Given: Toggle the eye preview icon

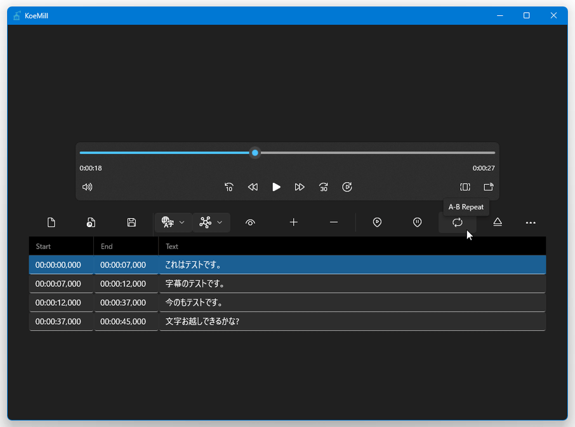Looking at the screenshot, I should point(250,222).
